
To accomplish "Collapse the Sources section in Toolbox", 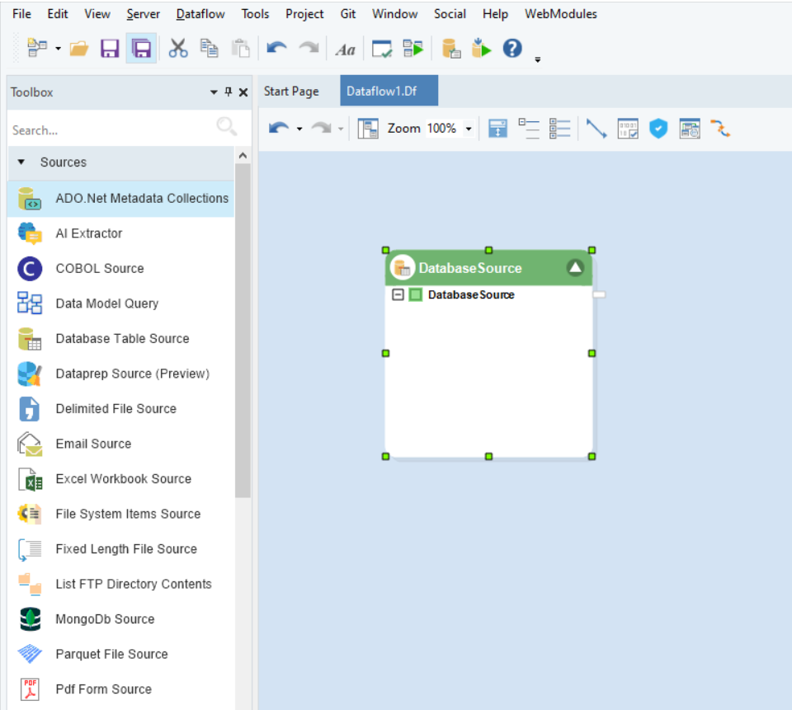I will pos(21,162).
